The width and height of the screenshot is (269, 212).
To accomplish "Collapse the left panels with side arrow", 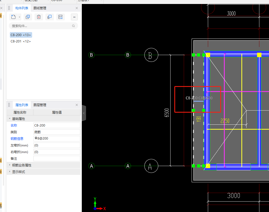I will tap(84, 113).
